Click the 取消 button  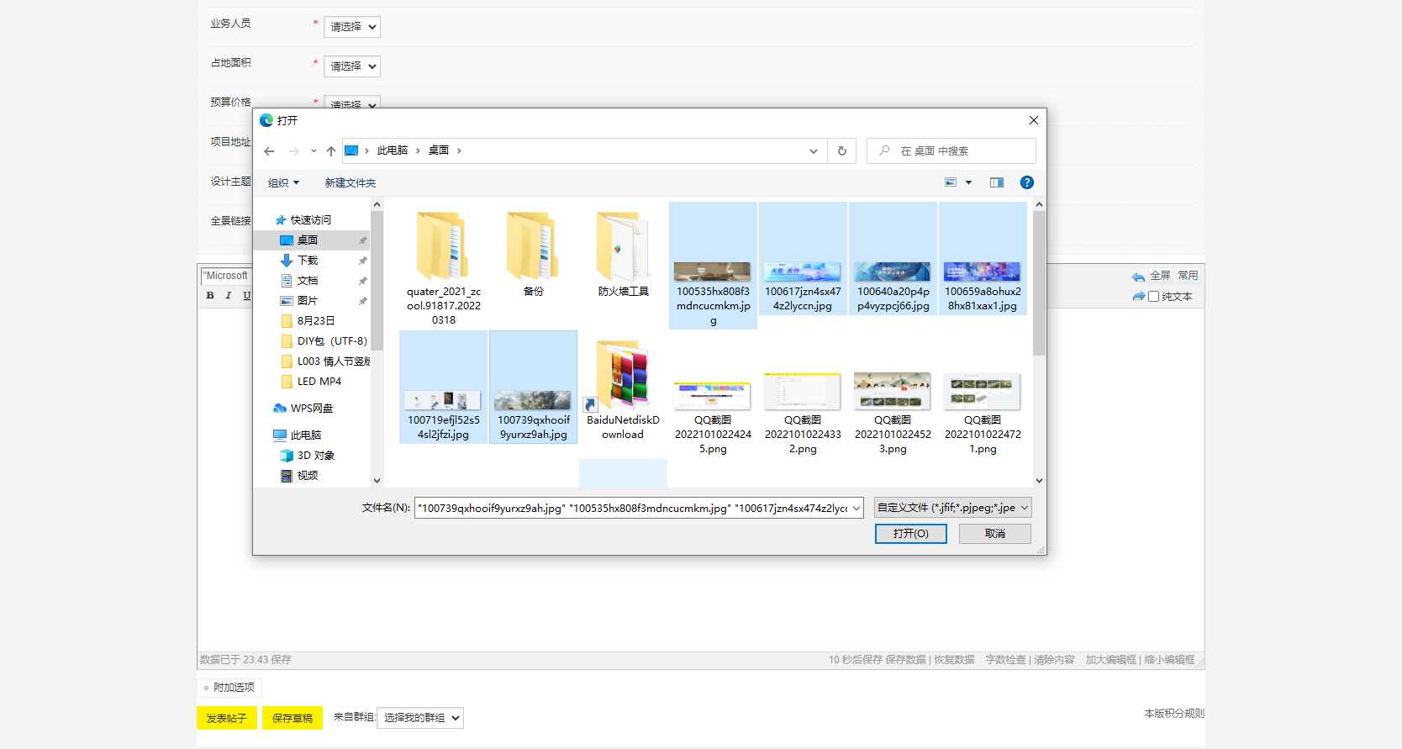(x=995, y=534)
